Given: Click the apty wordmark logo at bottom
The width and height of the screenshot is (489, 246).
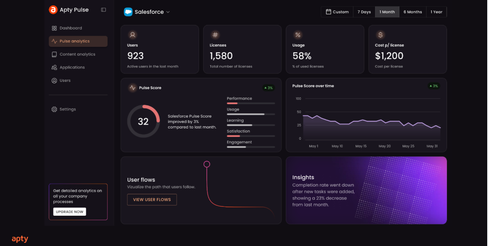Looking at the screenshot, I should (x=20, y=239).
